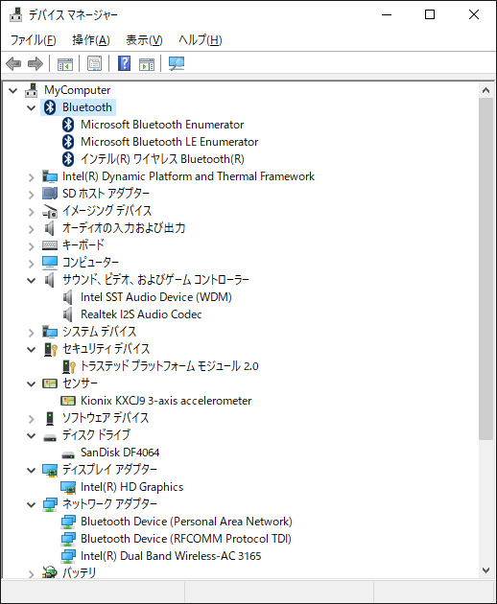Click the Bluetooth category icon
Screen dimensions: 497x604
[x=50, y=107]
